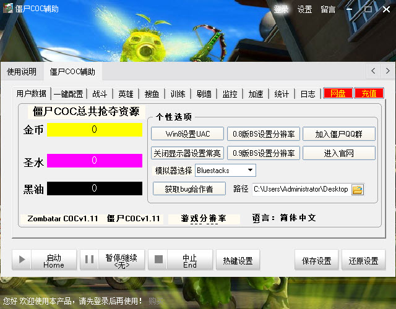Screen dimensions: 396x309
Task: Click the yellow 金币 value field
Action: pos(95,129)
